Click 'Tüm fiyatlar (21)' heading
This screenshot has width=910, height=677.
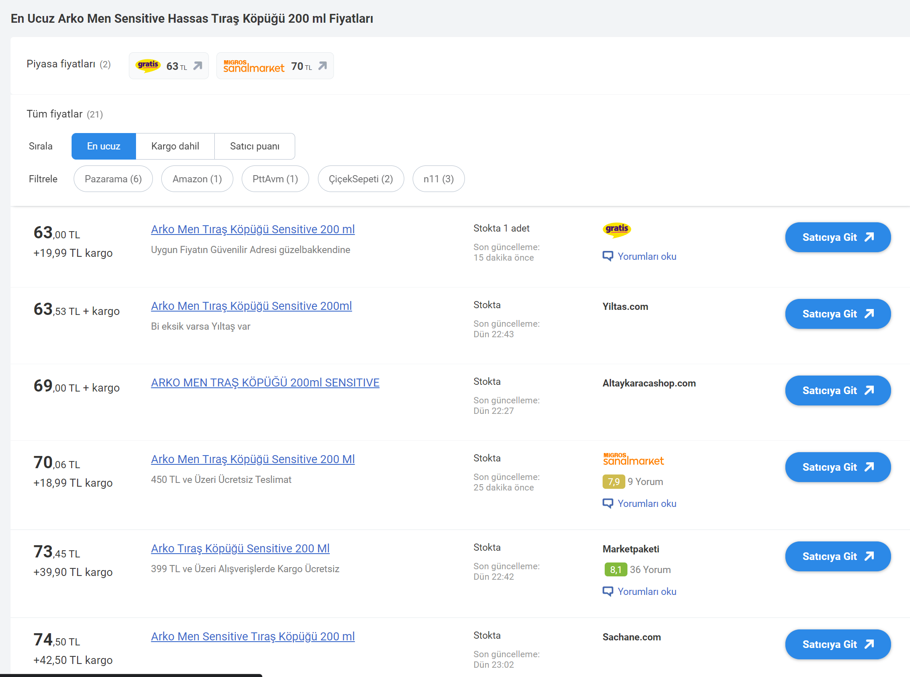coord(65,114)
